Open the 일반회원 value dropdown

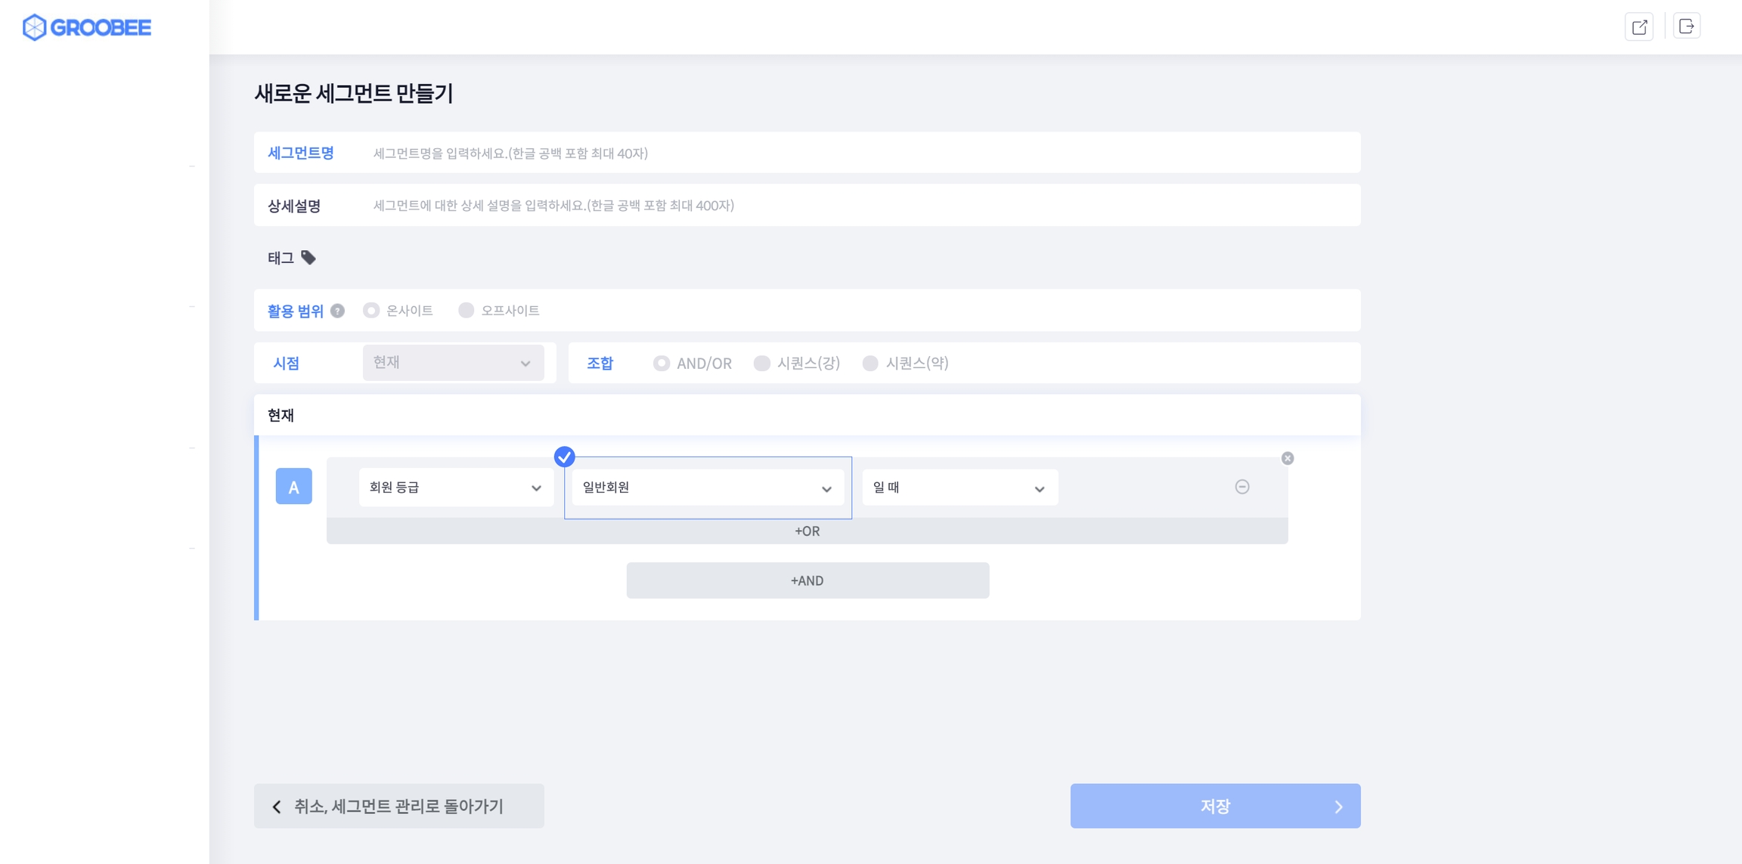click(707, 488)
